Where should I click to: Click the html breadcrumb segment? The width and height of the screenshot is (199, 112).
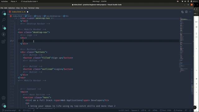(x=28, y=16)
